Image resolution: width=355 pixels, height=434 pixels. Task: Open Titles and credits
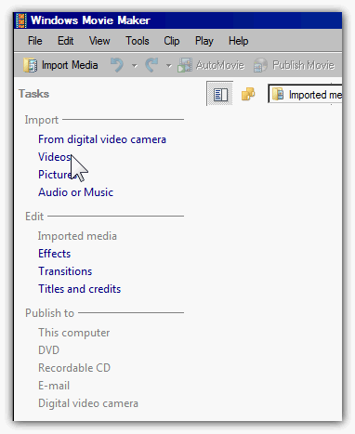(x=80, y=289)
